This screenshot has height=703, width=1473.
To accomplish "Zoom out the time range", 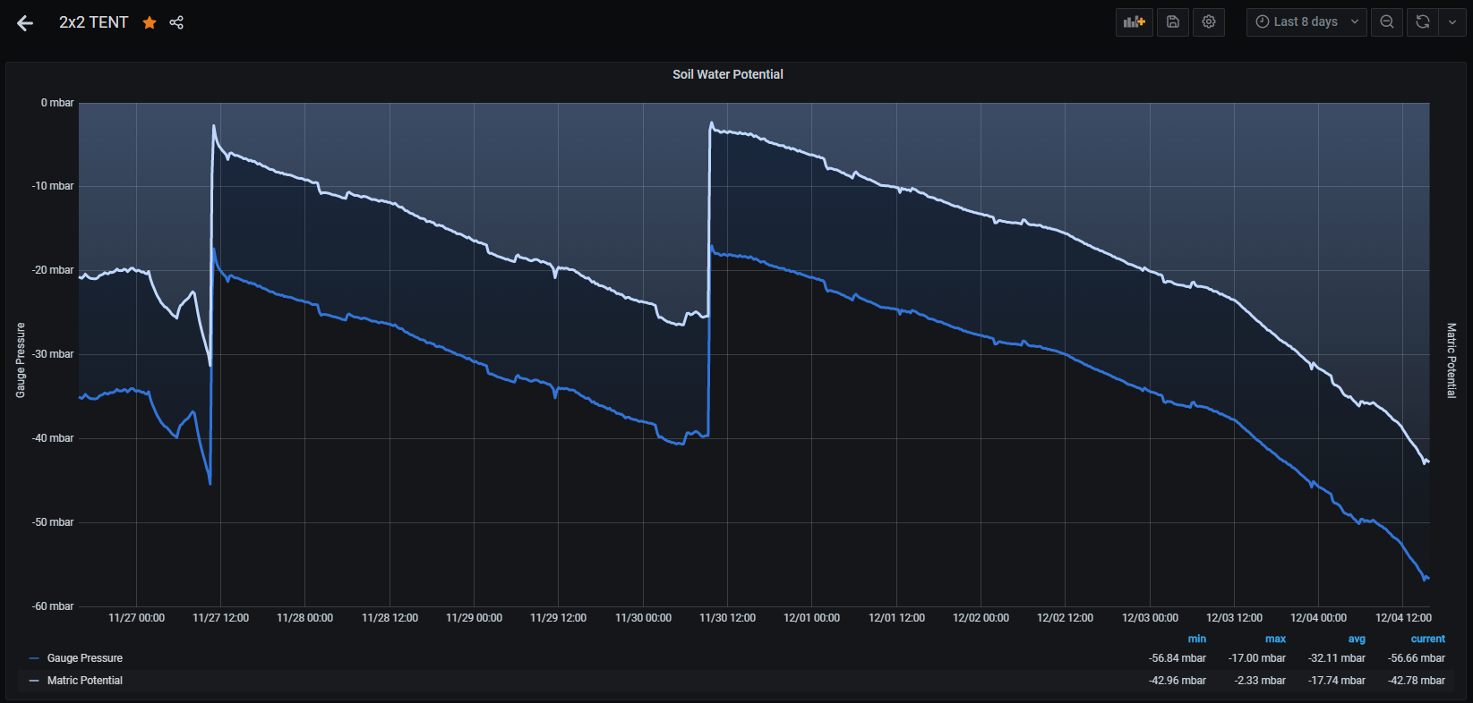I will coord(1387,22).
